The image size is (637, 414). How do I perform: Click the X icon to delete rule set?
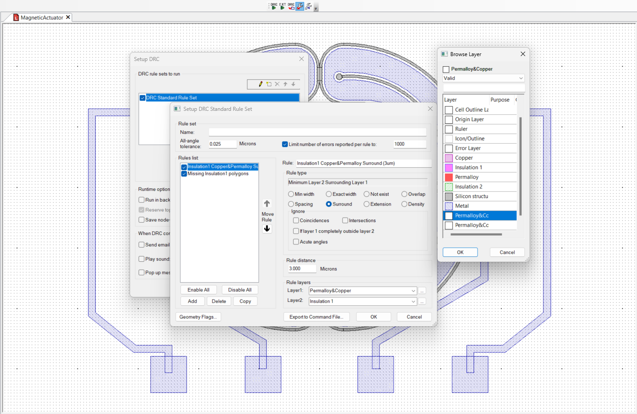coord(277,84)
